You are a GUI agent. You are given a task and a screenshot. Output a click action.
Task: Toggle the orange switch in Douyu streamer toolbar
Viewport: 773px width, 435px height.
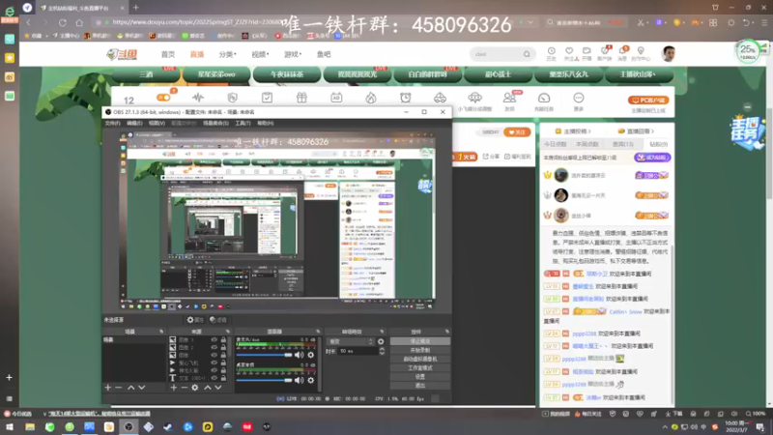click(x=163, y=98)
